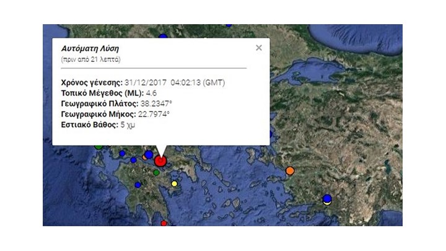Click the small orange marker behind large blue one
446x251 pixels.
144,157
